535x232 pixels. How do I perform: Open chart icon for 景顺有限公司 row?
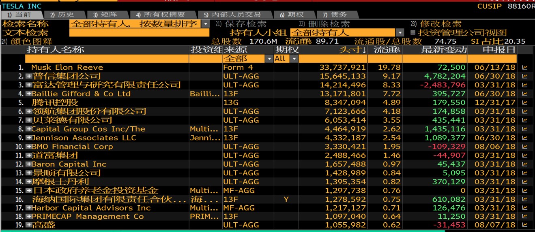click(x=524, y=173)
